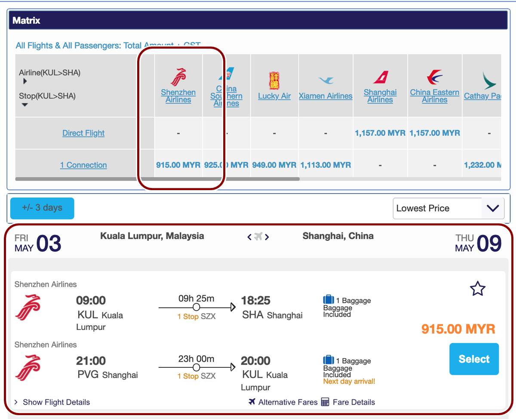The height and width of the screenshot is (419, 516).
Task: Open the China Eastern Airlines link
Action: (x=435, y=96)
